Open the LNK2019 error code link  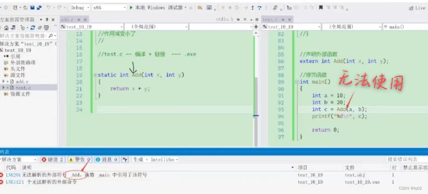point(13,175)
